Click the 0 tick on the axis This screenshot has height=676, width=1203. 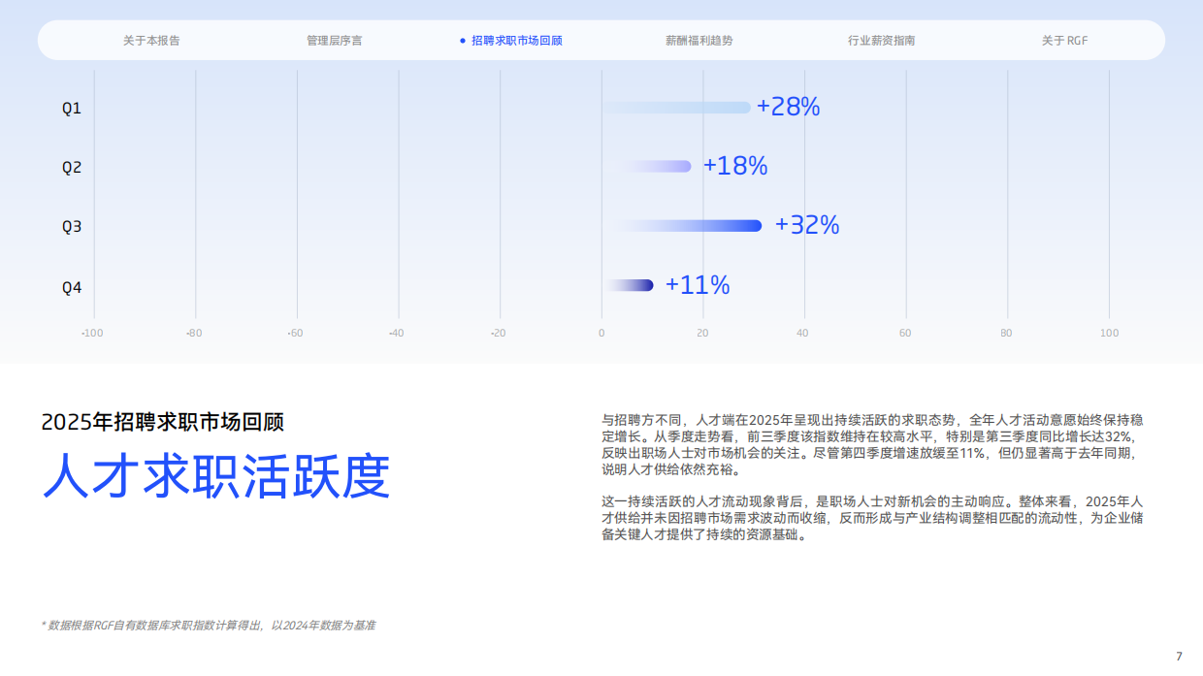point(601,332)
